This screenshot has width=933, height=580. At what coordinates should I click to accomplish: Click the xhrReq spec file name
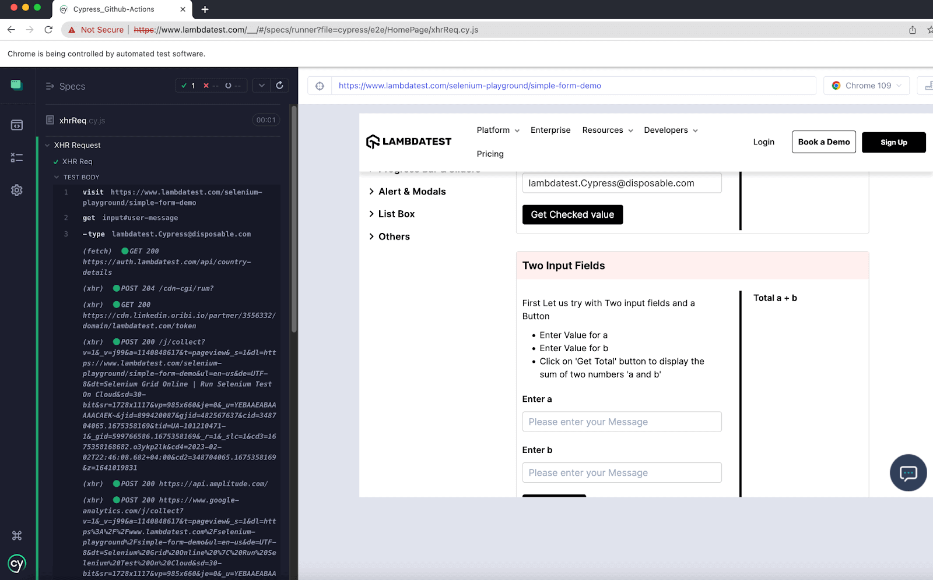click(x=82, y=121)
